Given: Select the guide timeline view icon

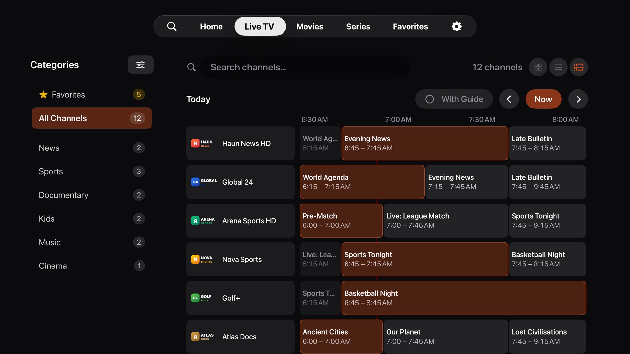Looking at the screenshot, I should pyautogui.click(x=578, y=67).
